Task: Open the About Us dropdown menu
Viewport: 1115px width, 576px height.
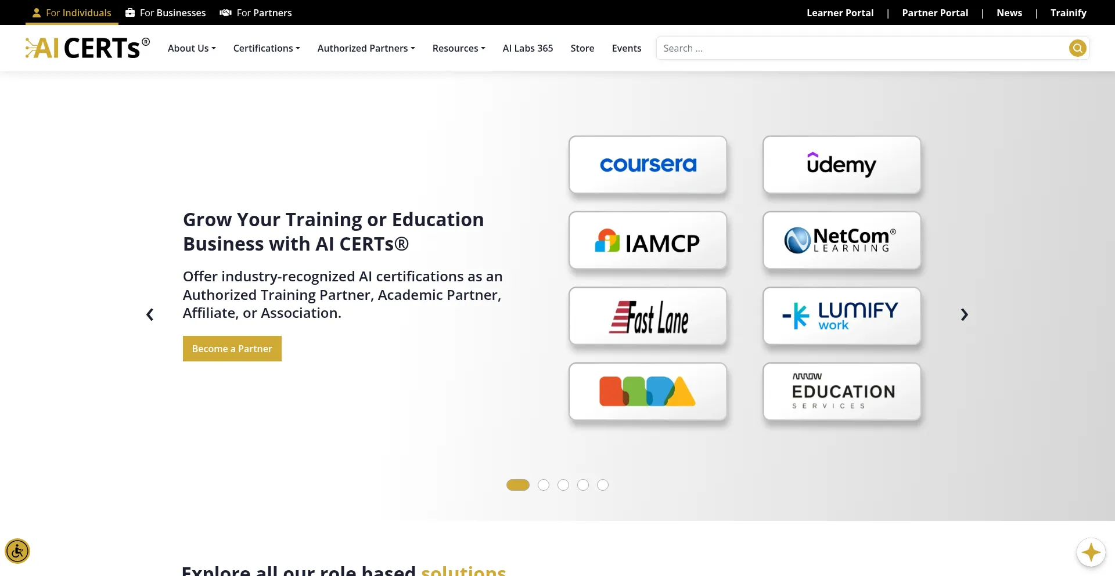Action: coord(191,48)
